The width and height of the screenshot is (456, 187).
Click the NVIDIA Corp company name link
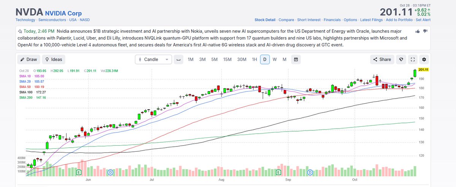(x=63, y=13)
